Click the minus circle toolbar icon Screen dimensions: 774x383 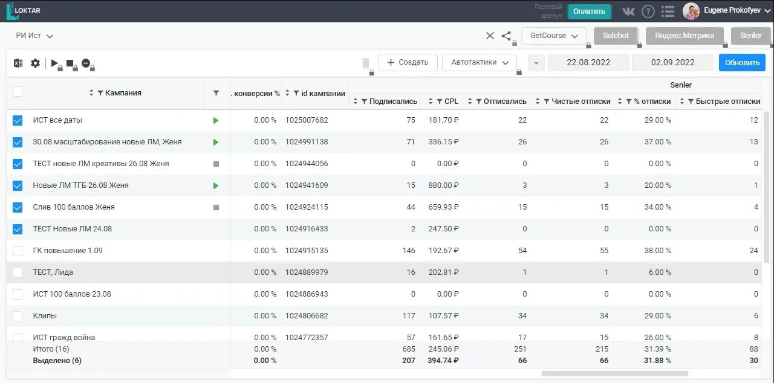click(x=86, y=63)
